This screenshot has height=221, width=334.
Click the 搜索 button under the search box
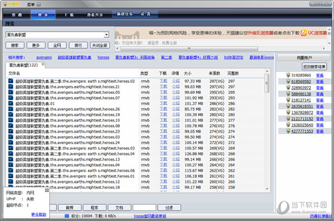(x=15, y=45)
